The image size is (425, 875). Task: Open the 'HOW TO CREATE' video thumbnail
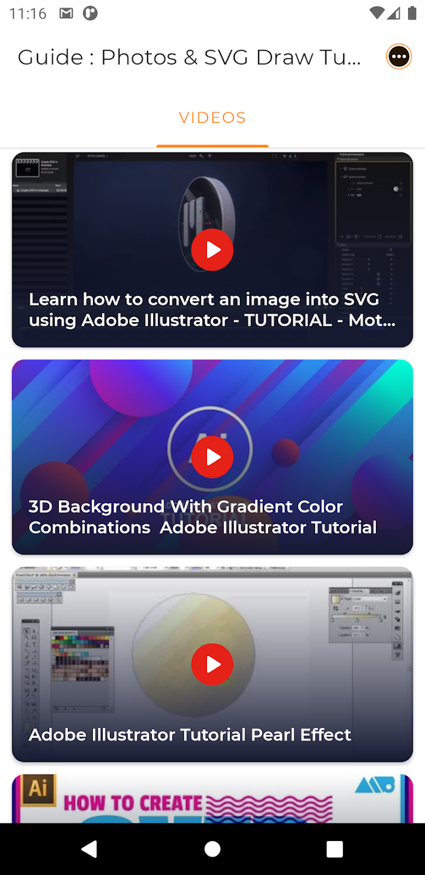point(212,798)
